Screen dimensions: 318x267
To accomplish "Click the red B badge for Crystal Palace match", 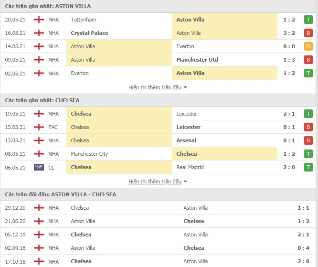I will click(308, 33).
